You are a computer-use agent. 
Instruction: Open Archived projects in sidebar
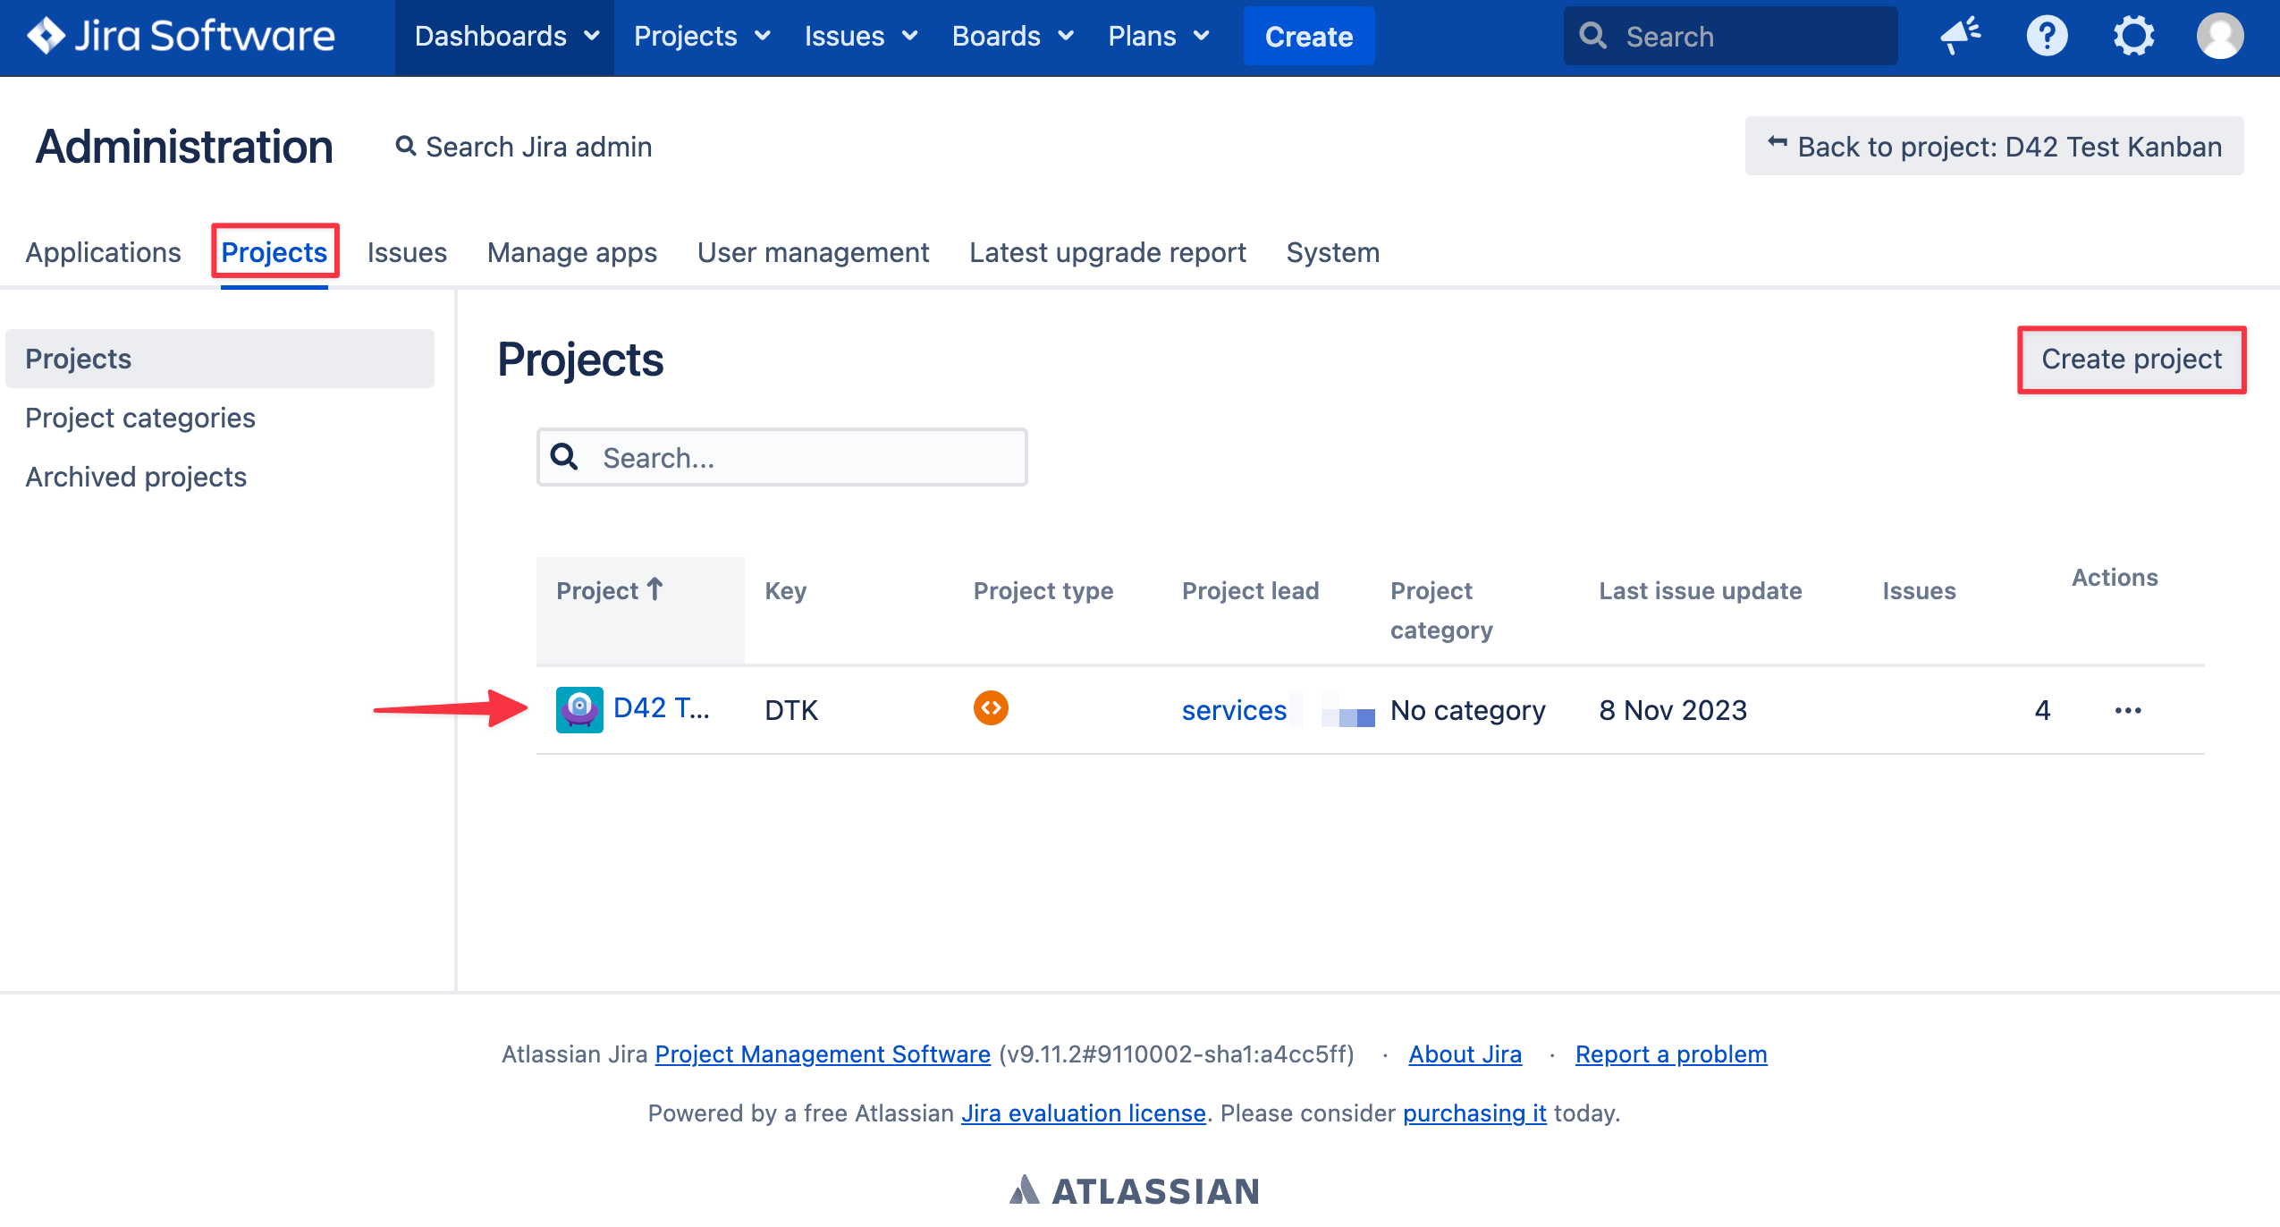tap(136, 477)
